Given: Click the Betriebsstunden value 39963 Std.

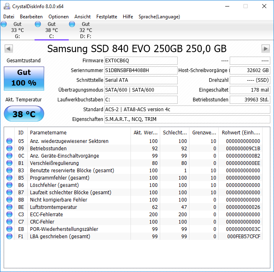Looking at the screenshot, I should click(x=250, y=100).
